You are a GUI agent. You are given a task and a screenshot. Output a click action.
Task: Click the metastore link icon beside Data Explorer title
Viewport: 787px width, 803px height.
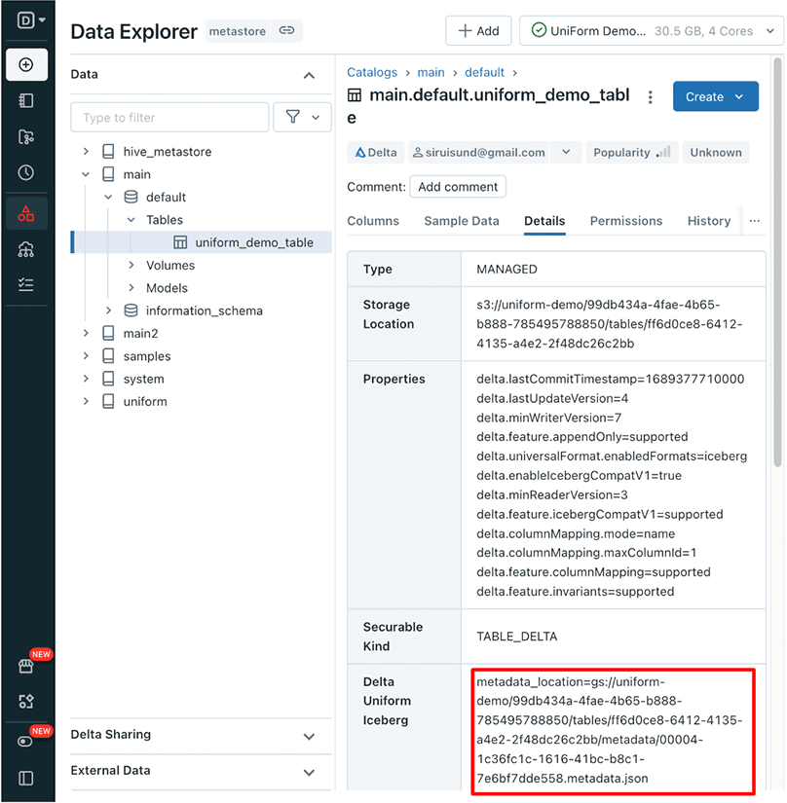[286, 31]
